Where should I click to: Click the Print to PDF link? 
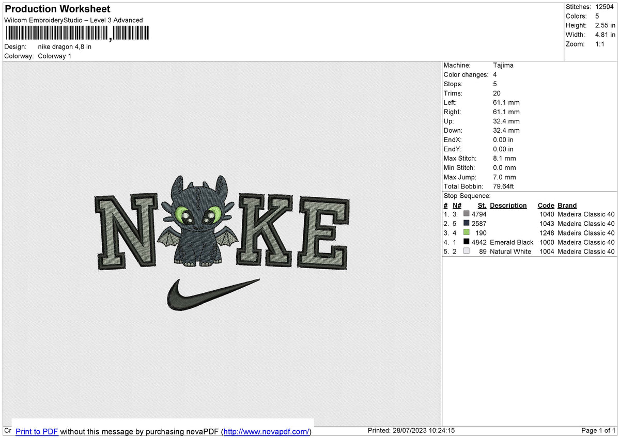[37, 431]
